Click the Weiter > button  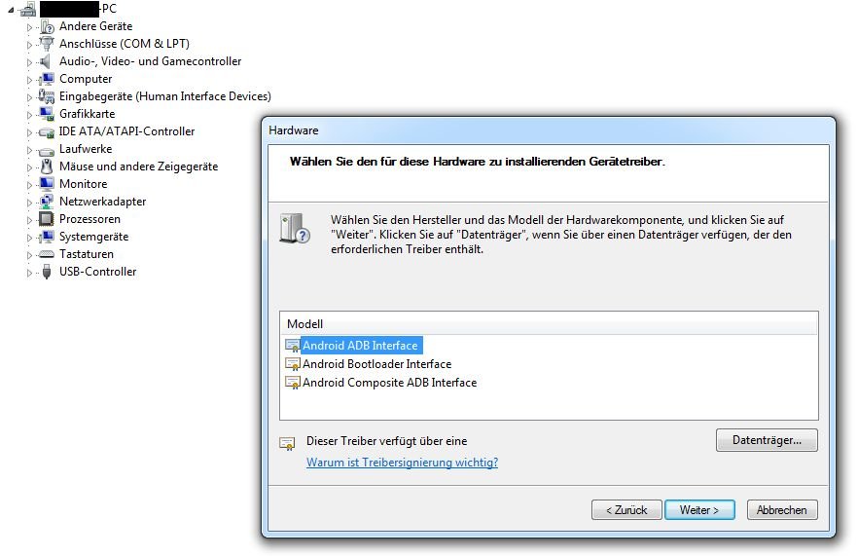[699, 510]
